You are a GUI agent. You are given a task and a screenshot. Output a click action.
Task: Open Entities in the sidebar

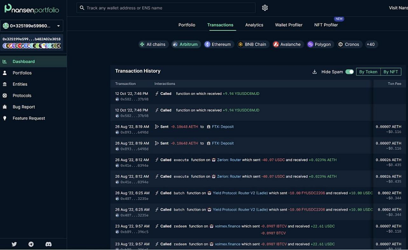tap(33, 84)
